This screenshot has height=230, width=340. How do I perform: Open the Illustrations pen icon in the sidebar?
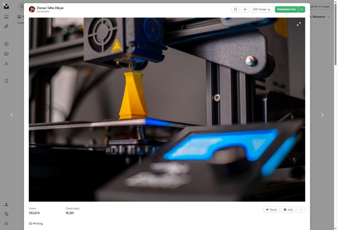coord(6,26)
